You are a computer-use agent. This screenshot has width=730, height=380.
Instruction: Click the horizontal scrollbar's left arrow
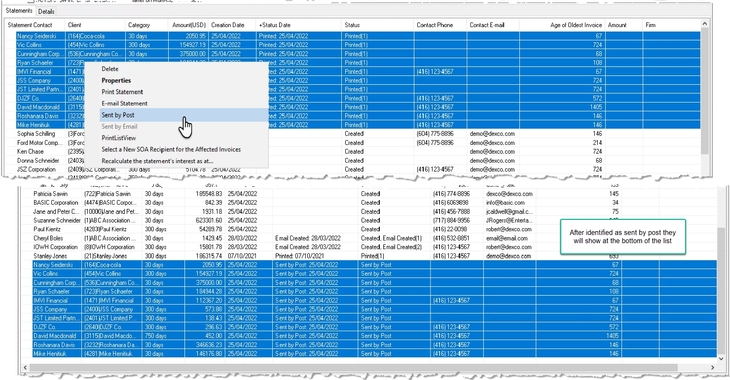pyautogui.click(x=26, y=368)
